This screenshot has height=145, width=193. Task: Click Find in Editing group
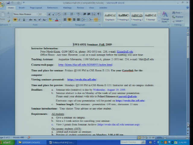click(x=177, y=13)
